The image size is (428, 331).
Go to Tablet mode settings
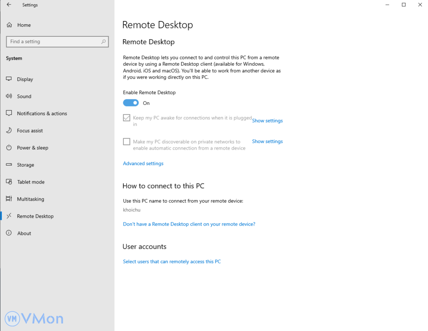pyautogui.click(x=31, y=182)
